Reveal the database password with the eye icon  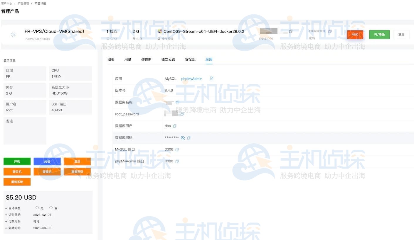(x=183, y=137)
